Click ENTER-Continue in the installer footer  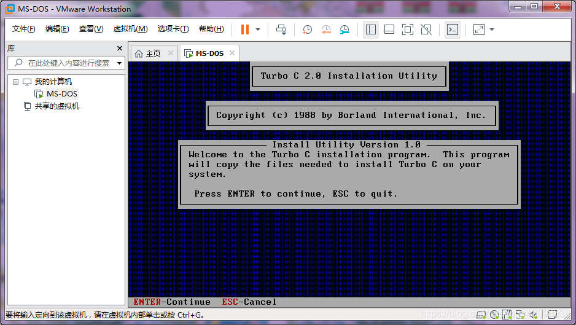172,302
